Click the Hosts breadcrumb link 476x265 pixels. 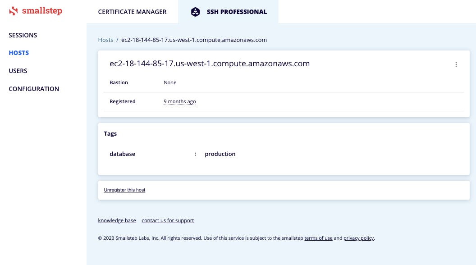tap(105, 40)
